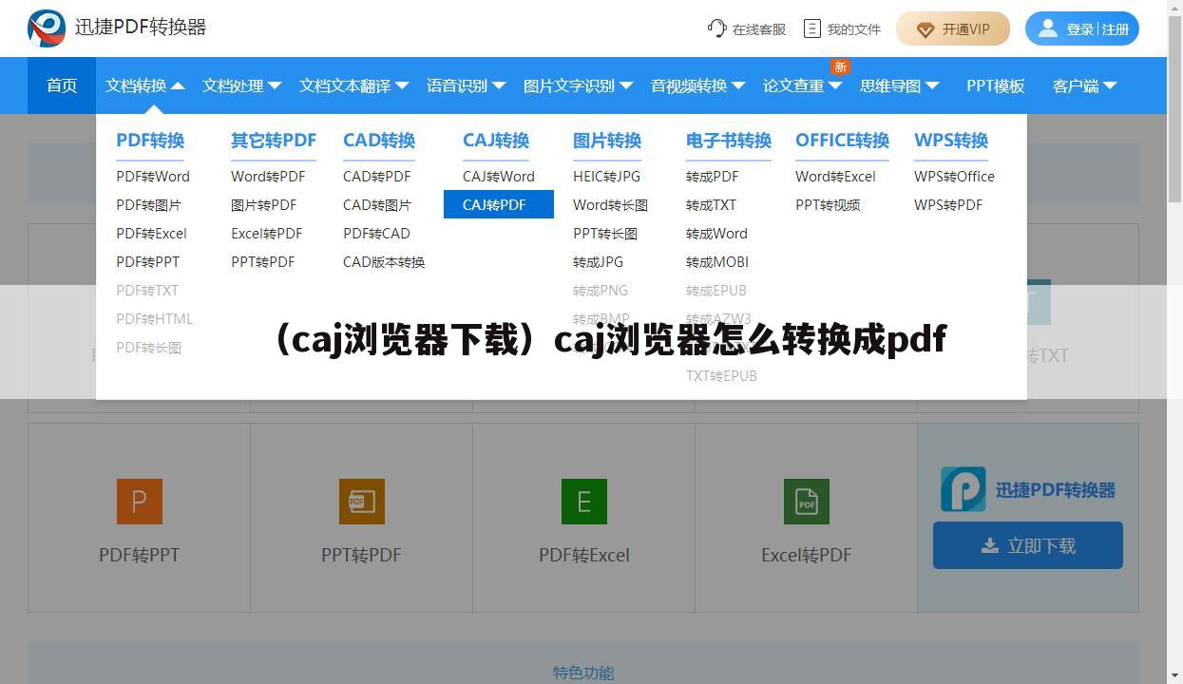Viewport: 1183px width, 684px height.
Task: Choose PDF转图片 in the menu
Action: pyautogui.click(x=148, y=204)
